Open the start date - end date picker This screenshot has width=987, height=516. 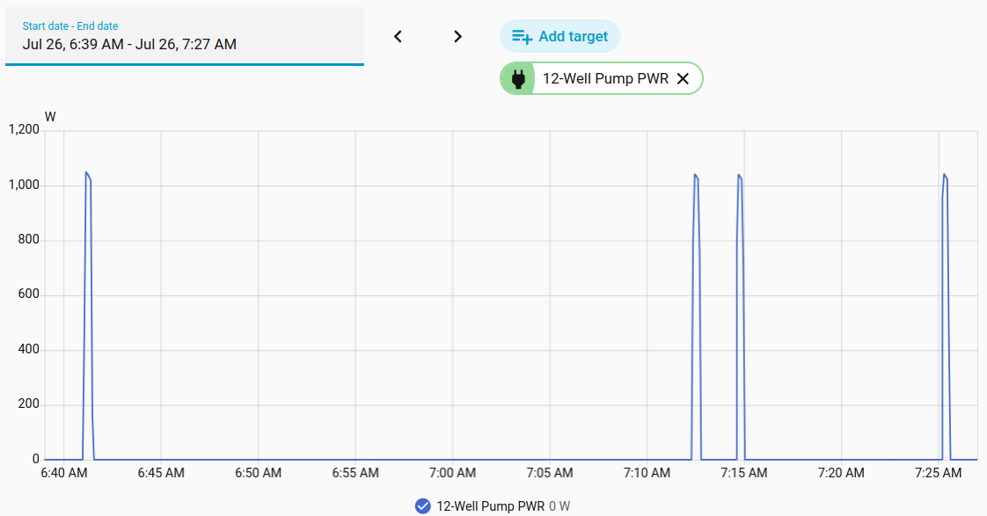pyautogui.click(x=185, y=36)
